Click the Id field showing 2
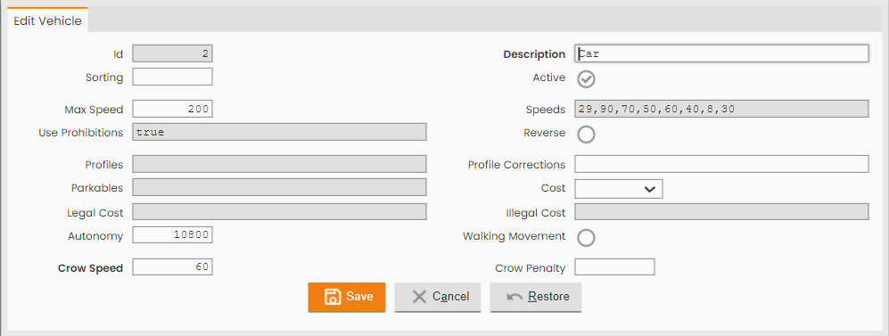Image resolution: width=889 pixels, height=336 pixels. click(172, 53)
